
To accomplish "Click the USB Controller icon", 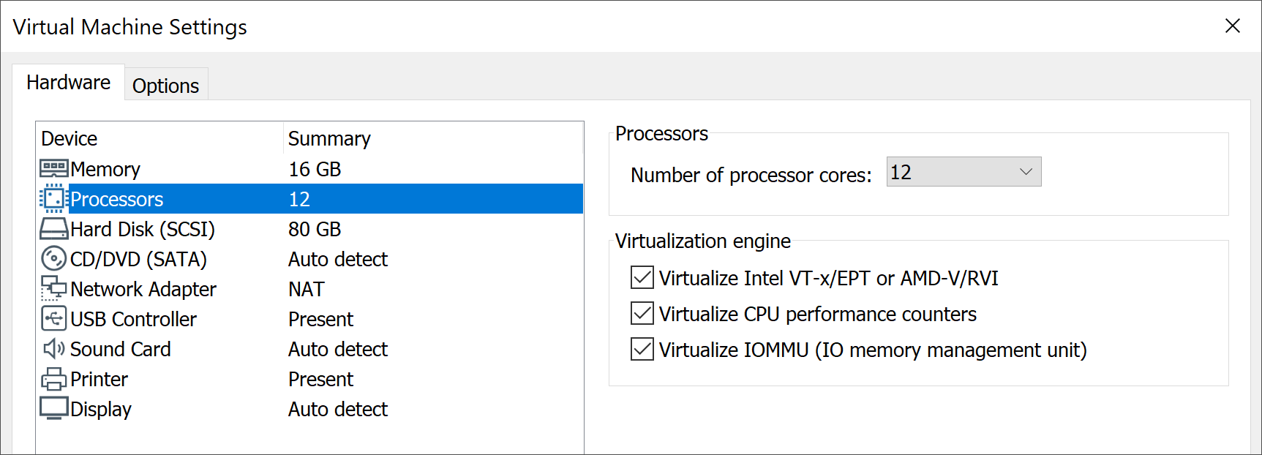I will (x=54, y=319).
